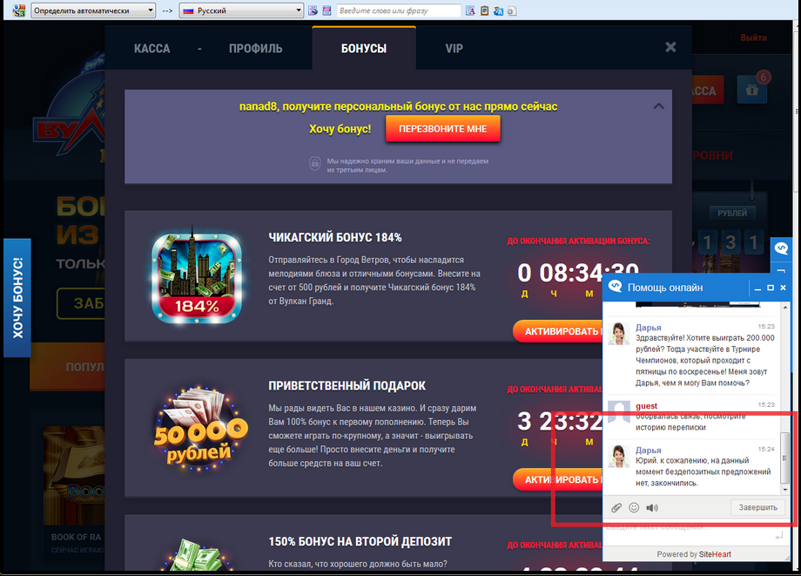Open the VIP tab
The width and height of the screenshot is (801, 576).
454,49
